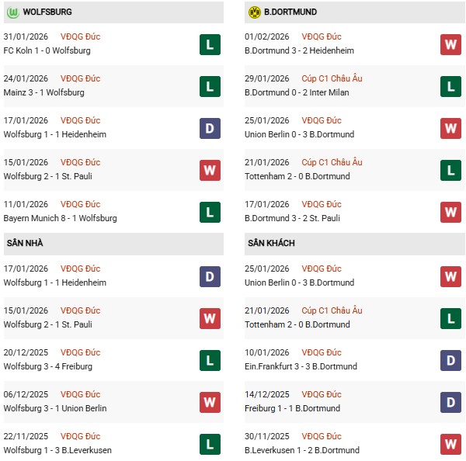Open the SÂN KHÁCH away section header

click(x=272, y=243)
